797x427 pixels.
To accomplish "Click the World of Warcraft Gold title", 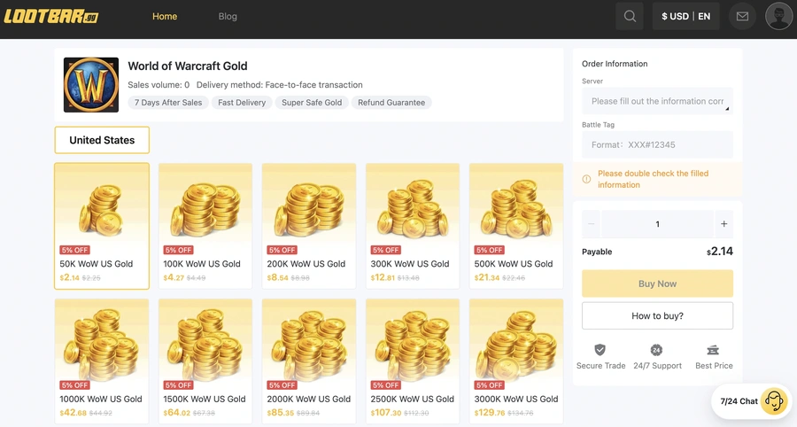I will pyautogui.click(x=188, y=66).
